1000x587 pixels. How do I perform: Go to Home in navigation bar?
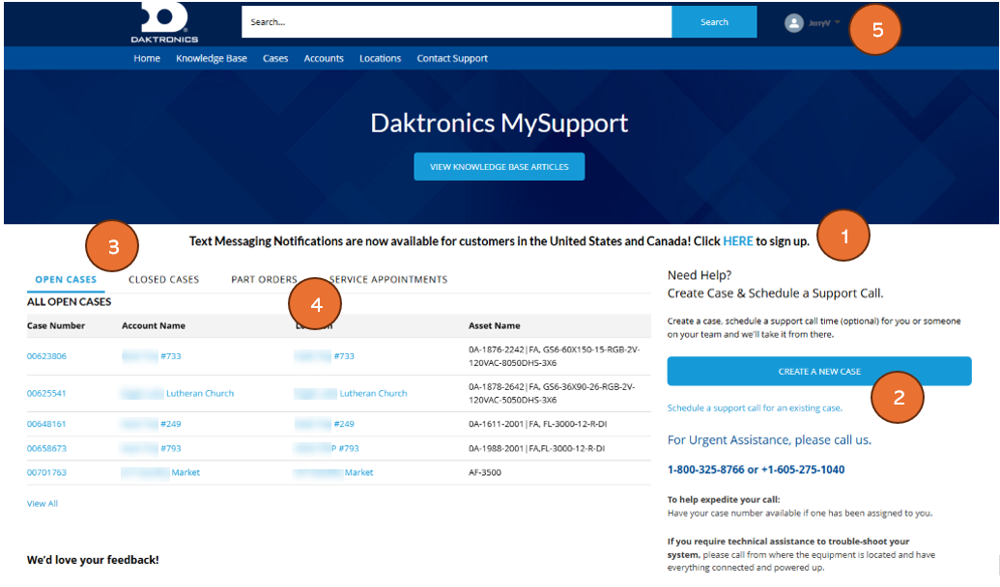[147, 58]
